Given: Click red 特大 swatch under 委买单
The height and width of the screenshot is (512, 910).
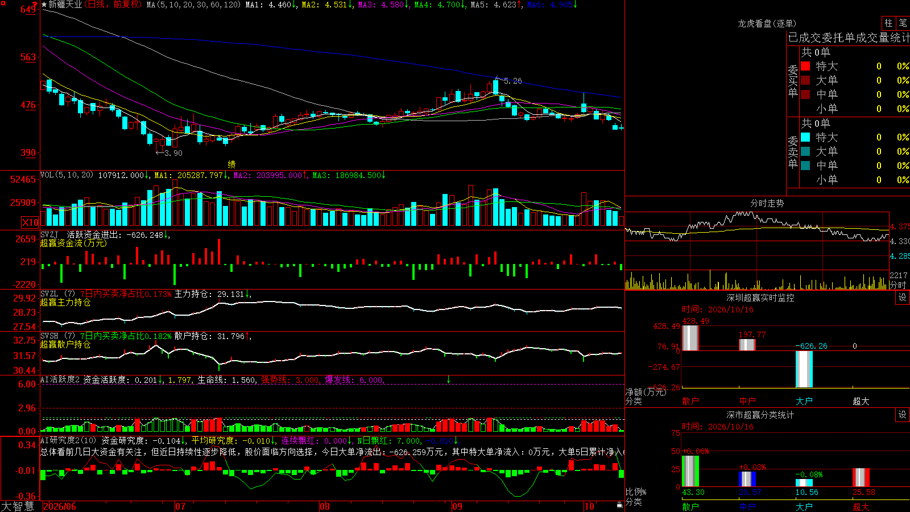Looking at the screenshot, I should click(805, 66).
